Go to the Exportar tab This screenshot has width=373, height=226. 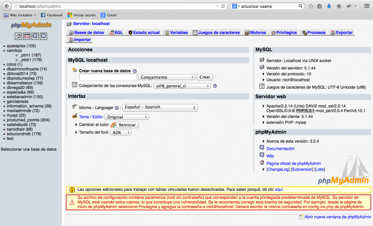tap(342, 32)
